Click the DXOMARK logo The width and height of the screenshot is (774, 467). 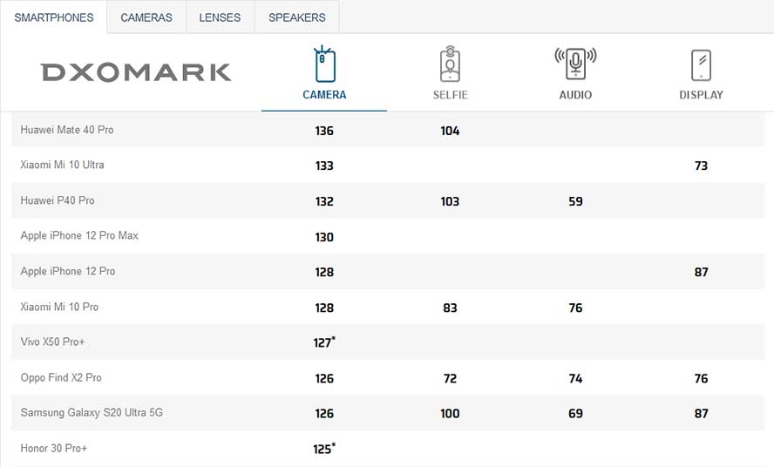(x=136, y=72)
